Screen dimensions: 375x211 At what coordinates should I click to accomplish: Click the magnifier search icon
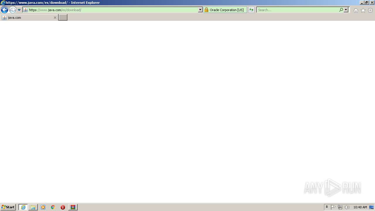[x=341, y=10]
